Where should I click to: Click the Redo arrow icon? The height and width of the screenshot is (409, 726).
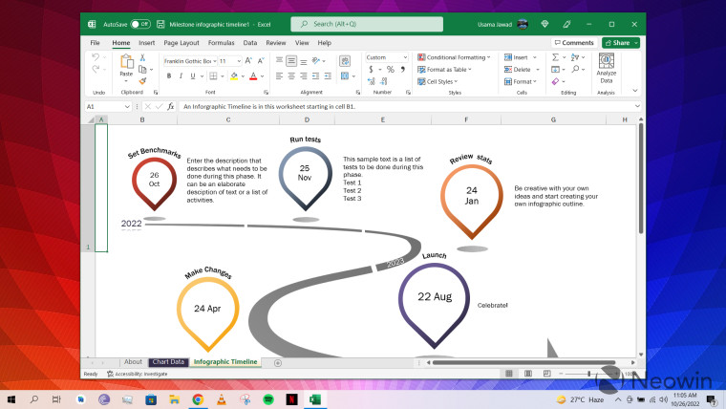(x=96, y=69)
